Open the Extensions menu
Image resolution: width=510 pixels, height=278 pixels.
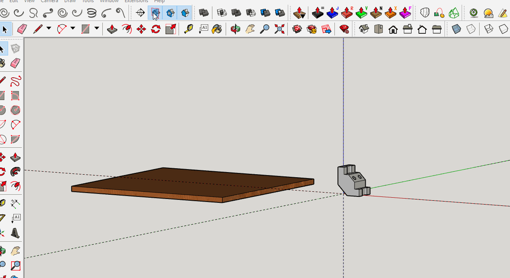(x=136, y=1)
